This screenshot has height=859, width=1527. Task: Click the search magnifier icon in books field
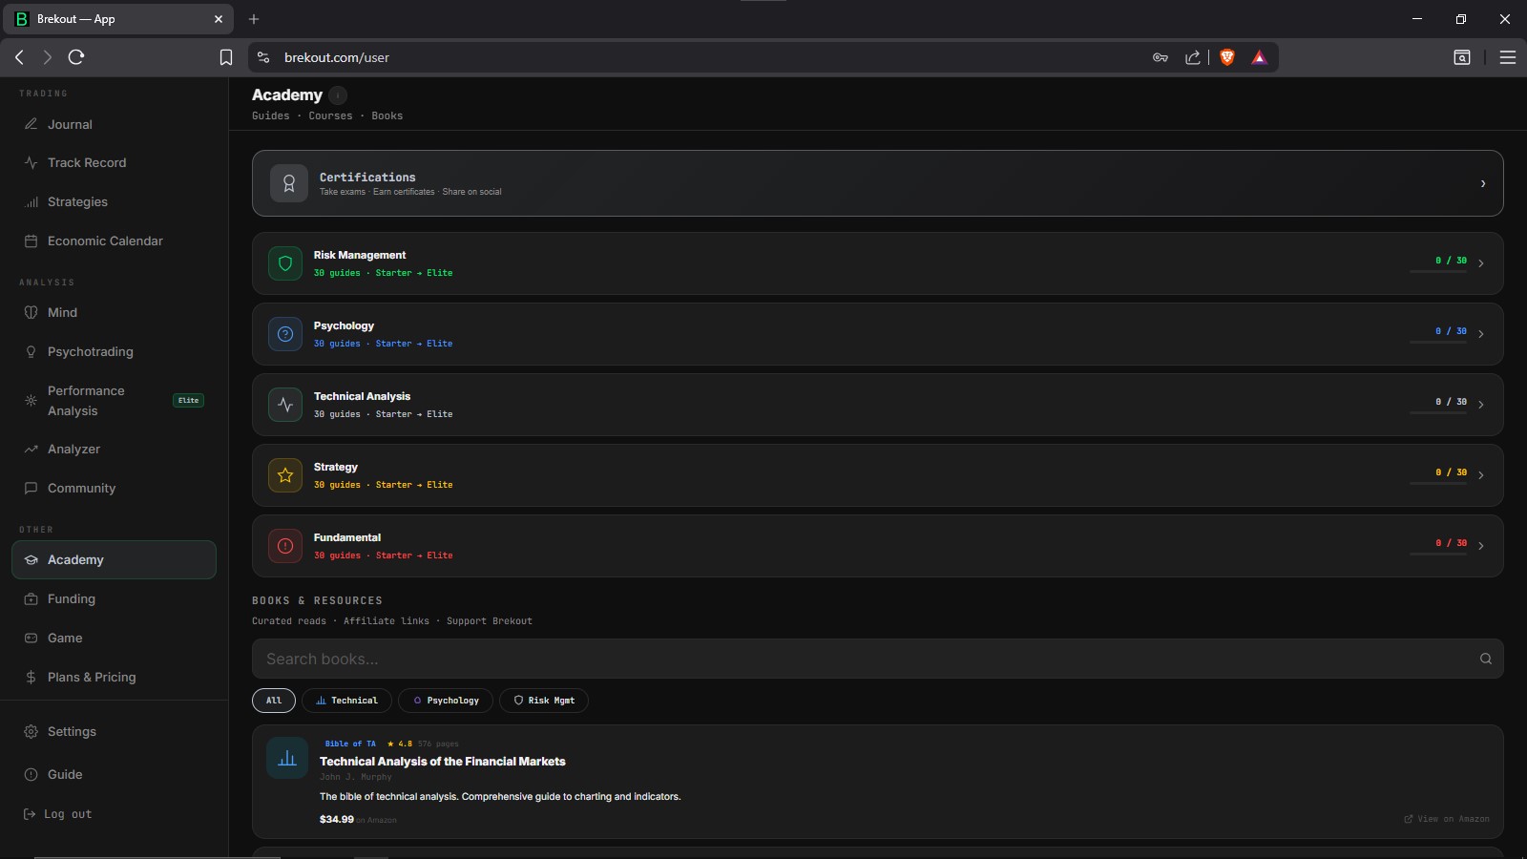pyautogui.click(x=1485, y=659)
